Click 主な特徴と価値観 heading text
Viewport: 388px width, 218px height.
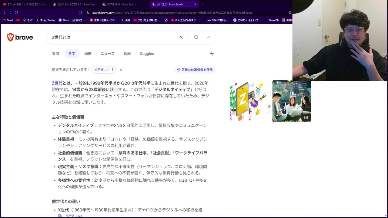click(x=68, y=117)
